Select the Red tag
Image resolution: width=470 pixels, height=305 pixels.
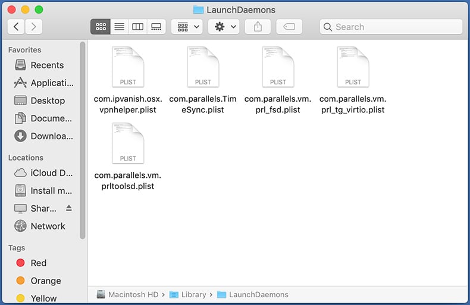[32, 263]
